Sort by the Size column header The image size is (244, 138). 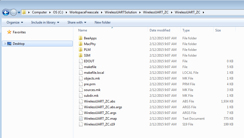(218, 30)
